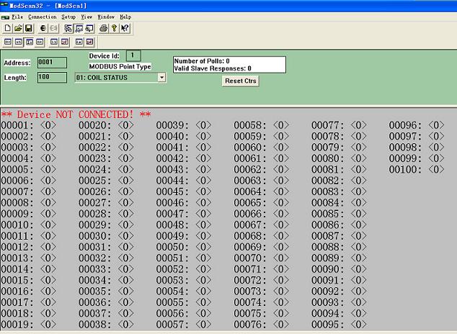Click the Length input field
Viewport: 457px width, 334px height.
[52, 77]
